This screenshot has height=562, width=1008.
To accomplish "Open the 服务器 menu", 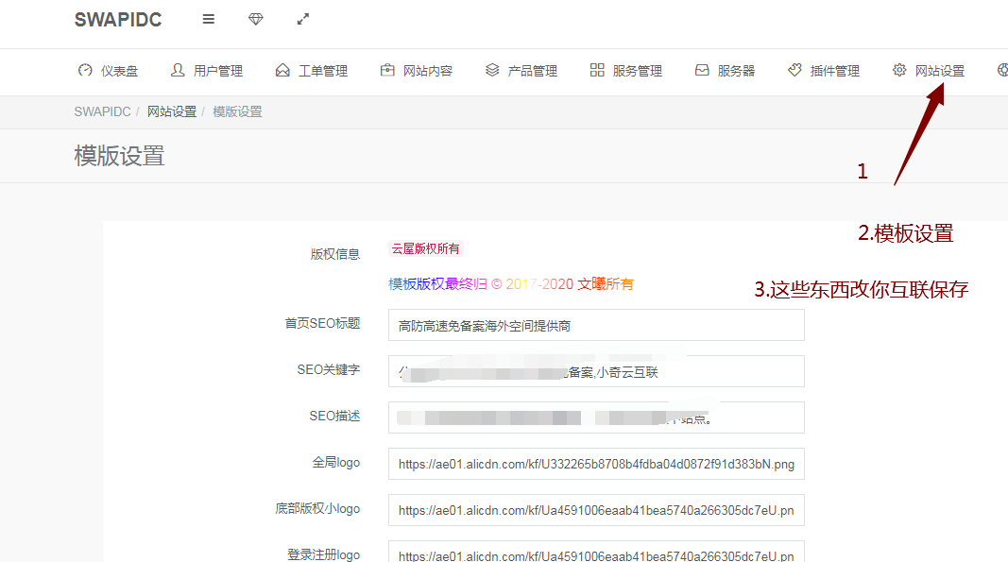I will [736, 71].
